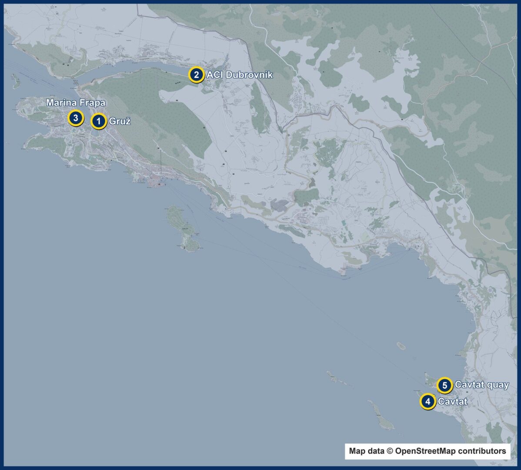Click marker 4 at Cavtat
Image resolution: width=521 pixels, height=470 pixels.
click(x=427, y=402)
